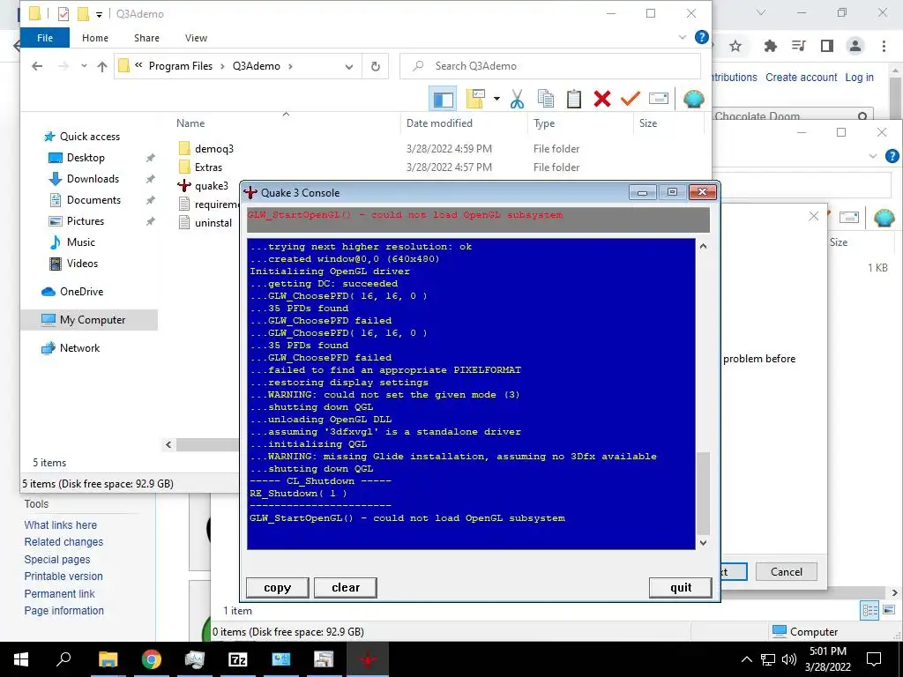Toggle the navigation pane button in Q3Ademo toolbar
The image size is (903, 677).
pyautogui.click(x=443, y=99)
